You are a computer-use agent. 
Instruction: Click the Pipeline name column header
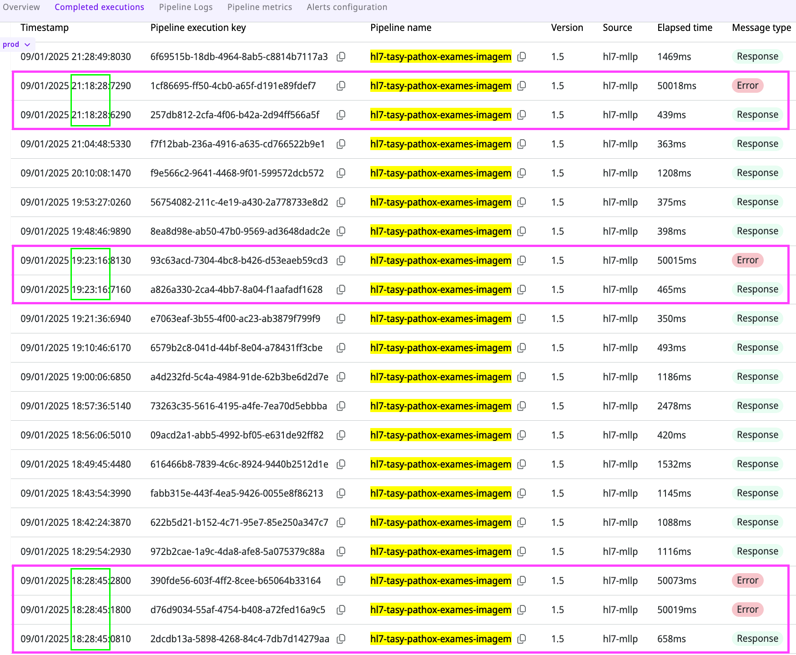point(401,28)
